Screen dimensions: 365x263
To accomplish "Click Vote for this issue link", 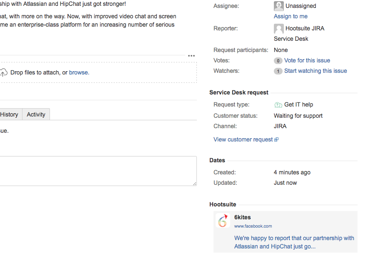I will (307, 60).
